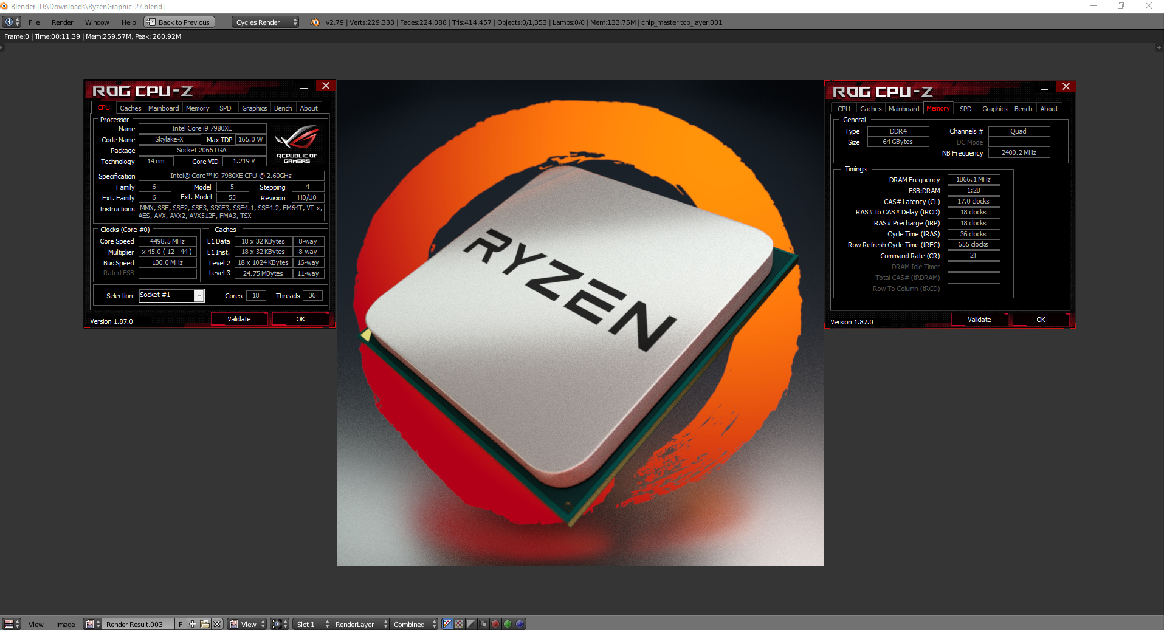1164x630 pixels.
Task: Click the 'Skylake-X' code name value
Action: (x=170, y=139)
